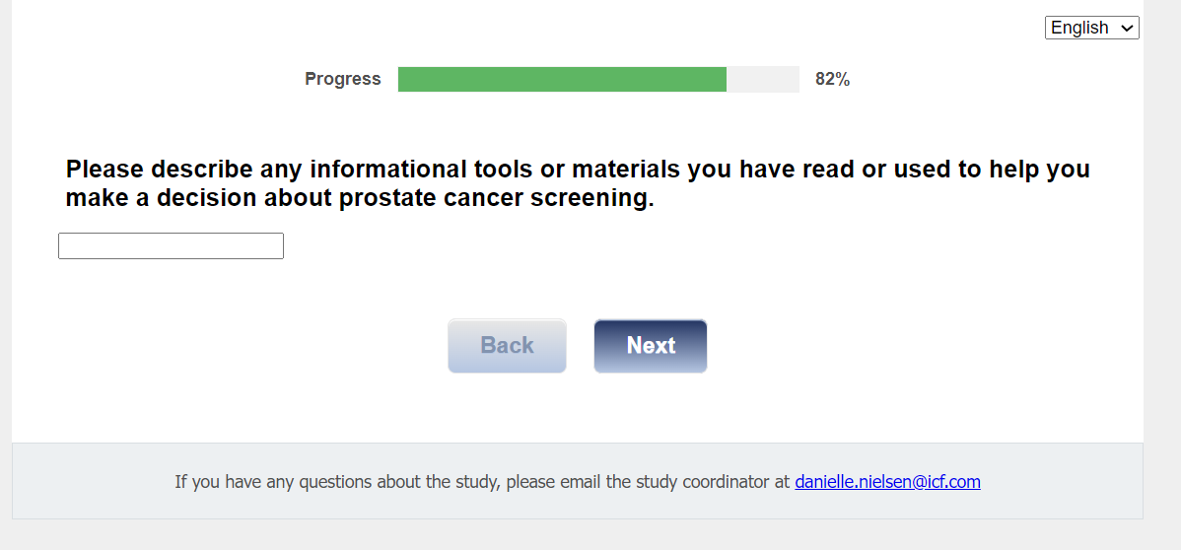The width and height of the screenshot is (1181, 550).
Task: Click the 82% completion percentage
Action: 832,79
